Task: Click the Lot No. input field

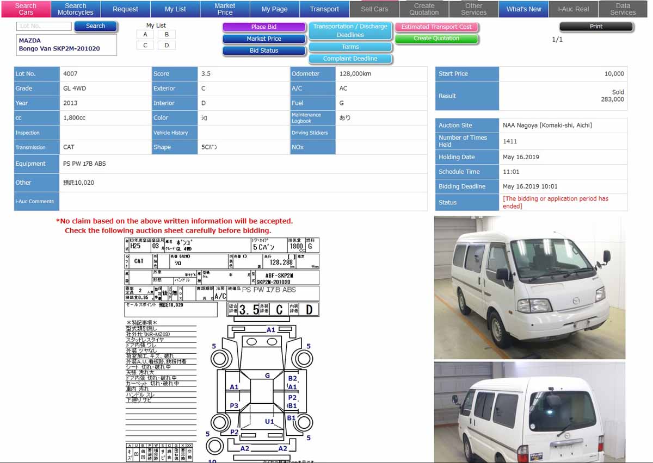Action: (44, 26)
